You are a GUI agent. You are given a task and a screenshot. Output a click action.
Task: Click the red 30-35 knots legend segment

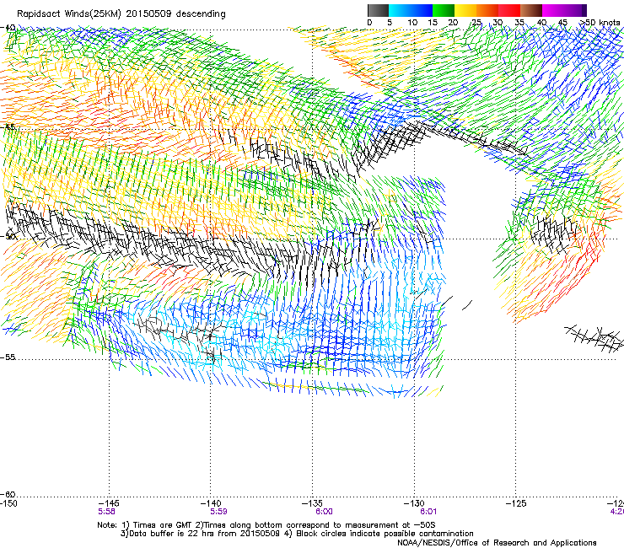[x=509, y=10]
